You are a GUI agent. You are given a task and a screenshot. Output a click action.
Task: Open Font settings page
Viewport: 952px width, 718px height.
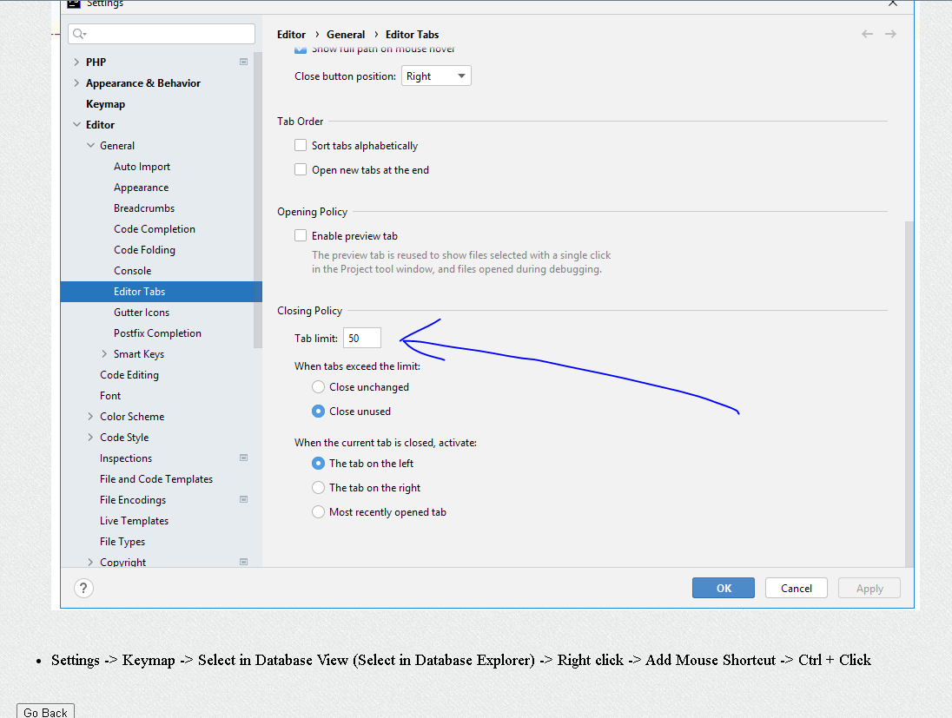pos(110,396)
